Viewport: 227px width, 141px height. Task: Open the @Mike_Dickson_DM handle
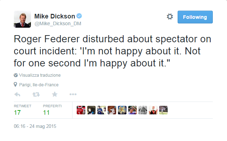click(x=58, y=23)
